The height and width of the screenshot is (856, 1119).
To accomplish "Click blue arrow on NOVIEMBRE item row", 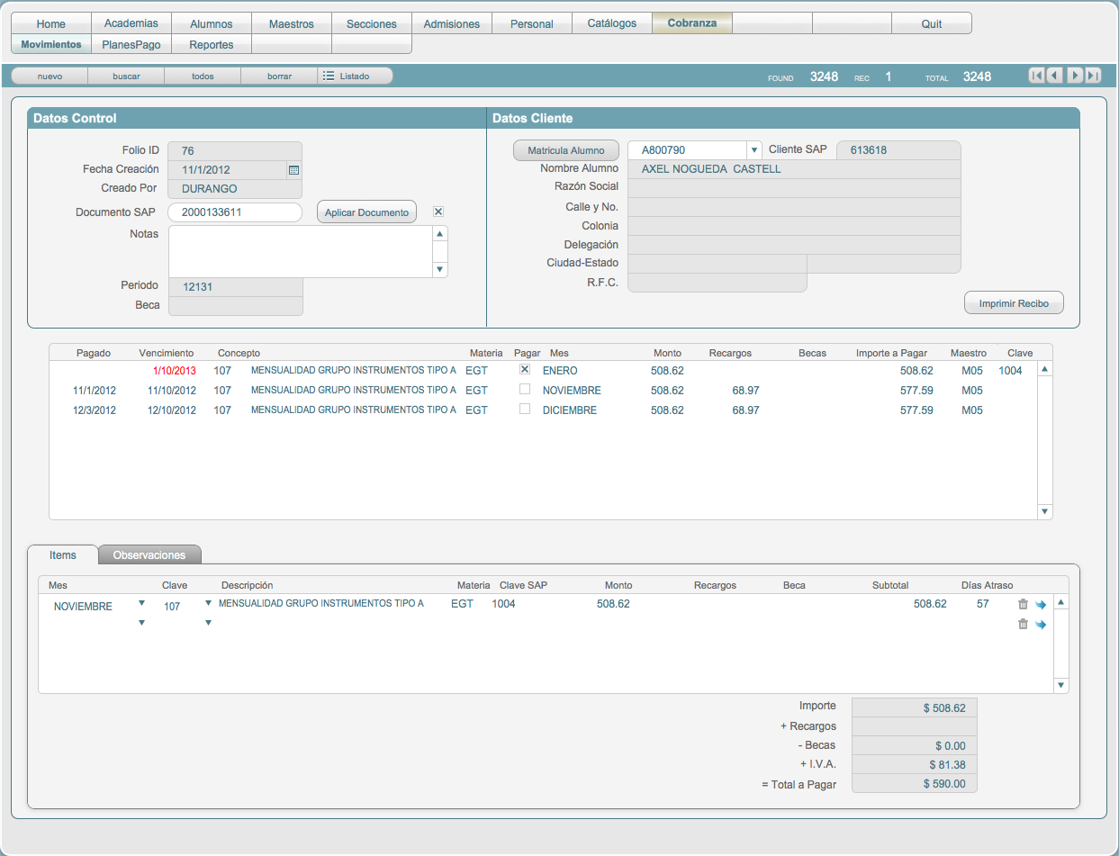I will (x=1041, y=604).
